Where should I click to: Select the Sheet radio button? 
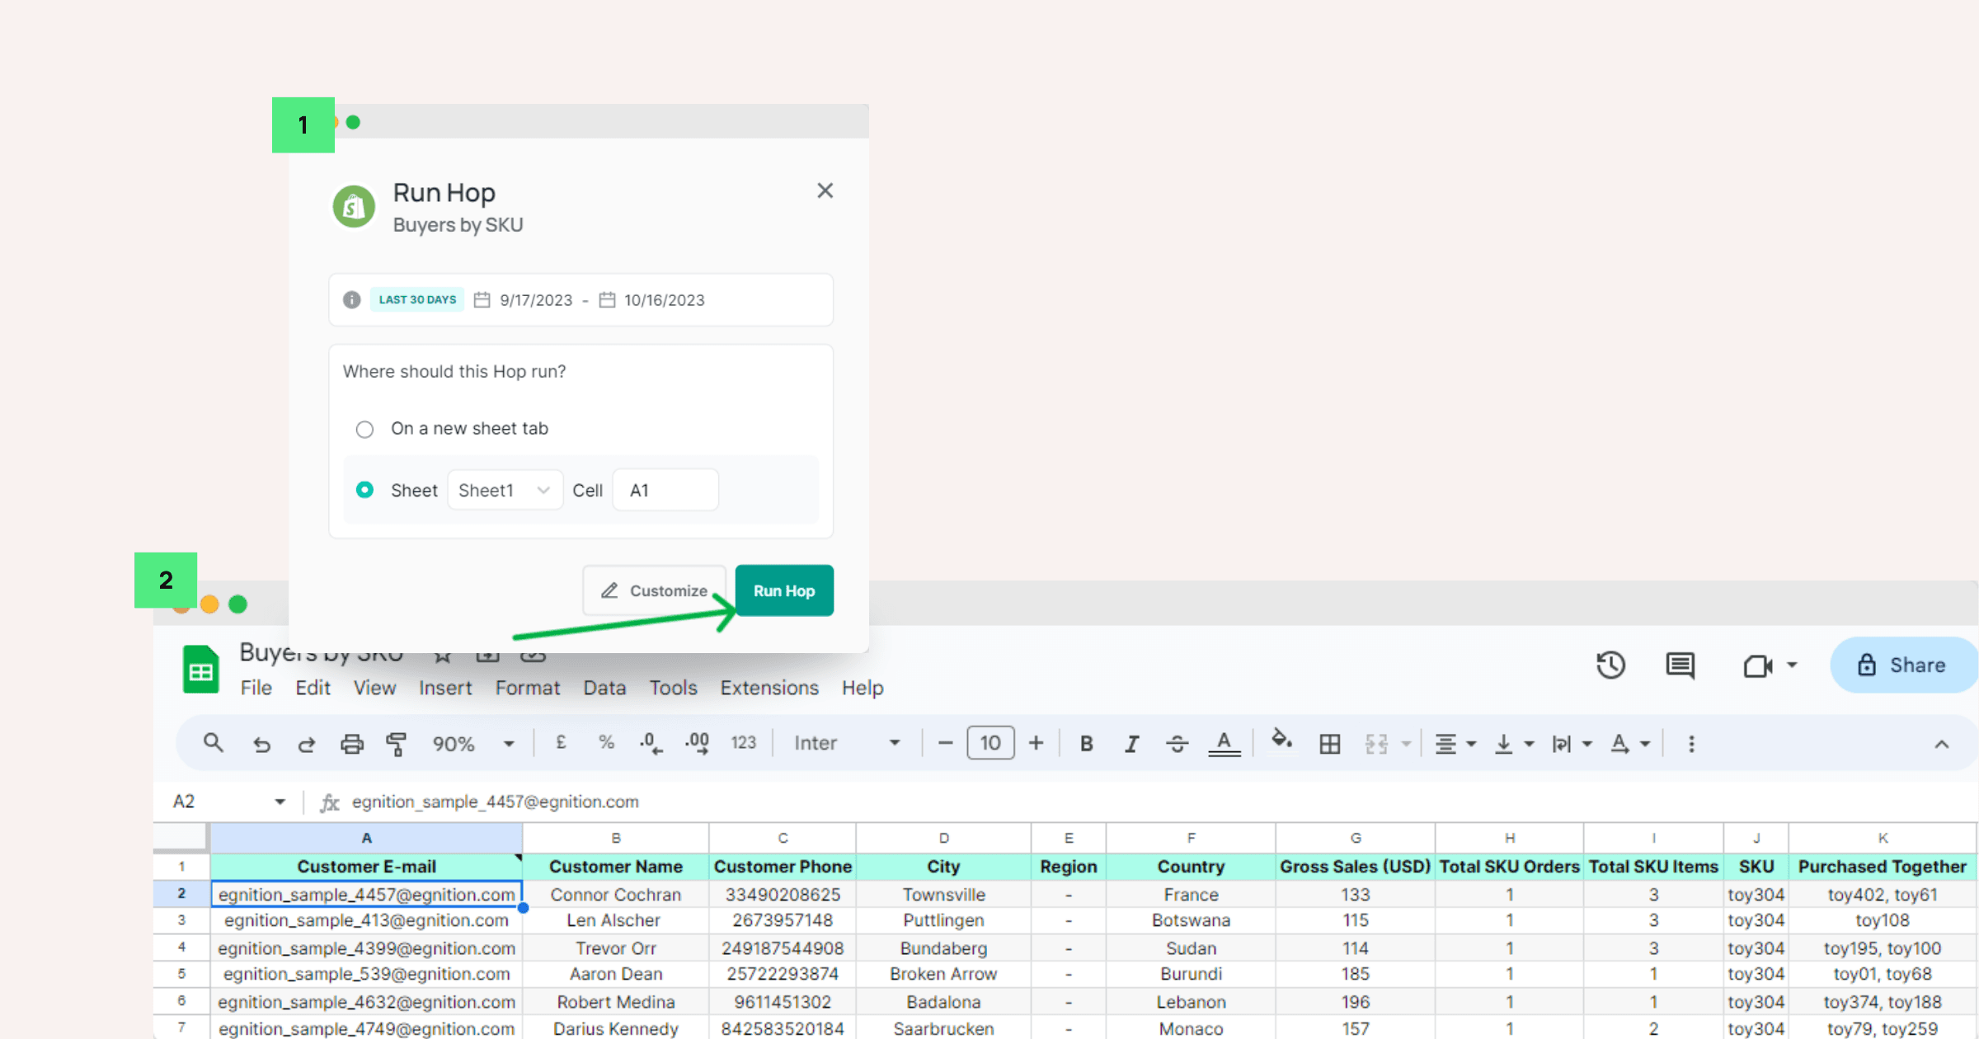(364, 490)
